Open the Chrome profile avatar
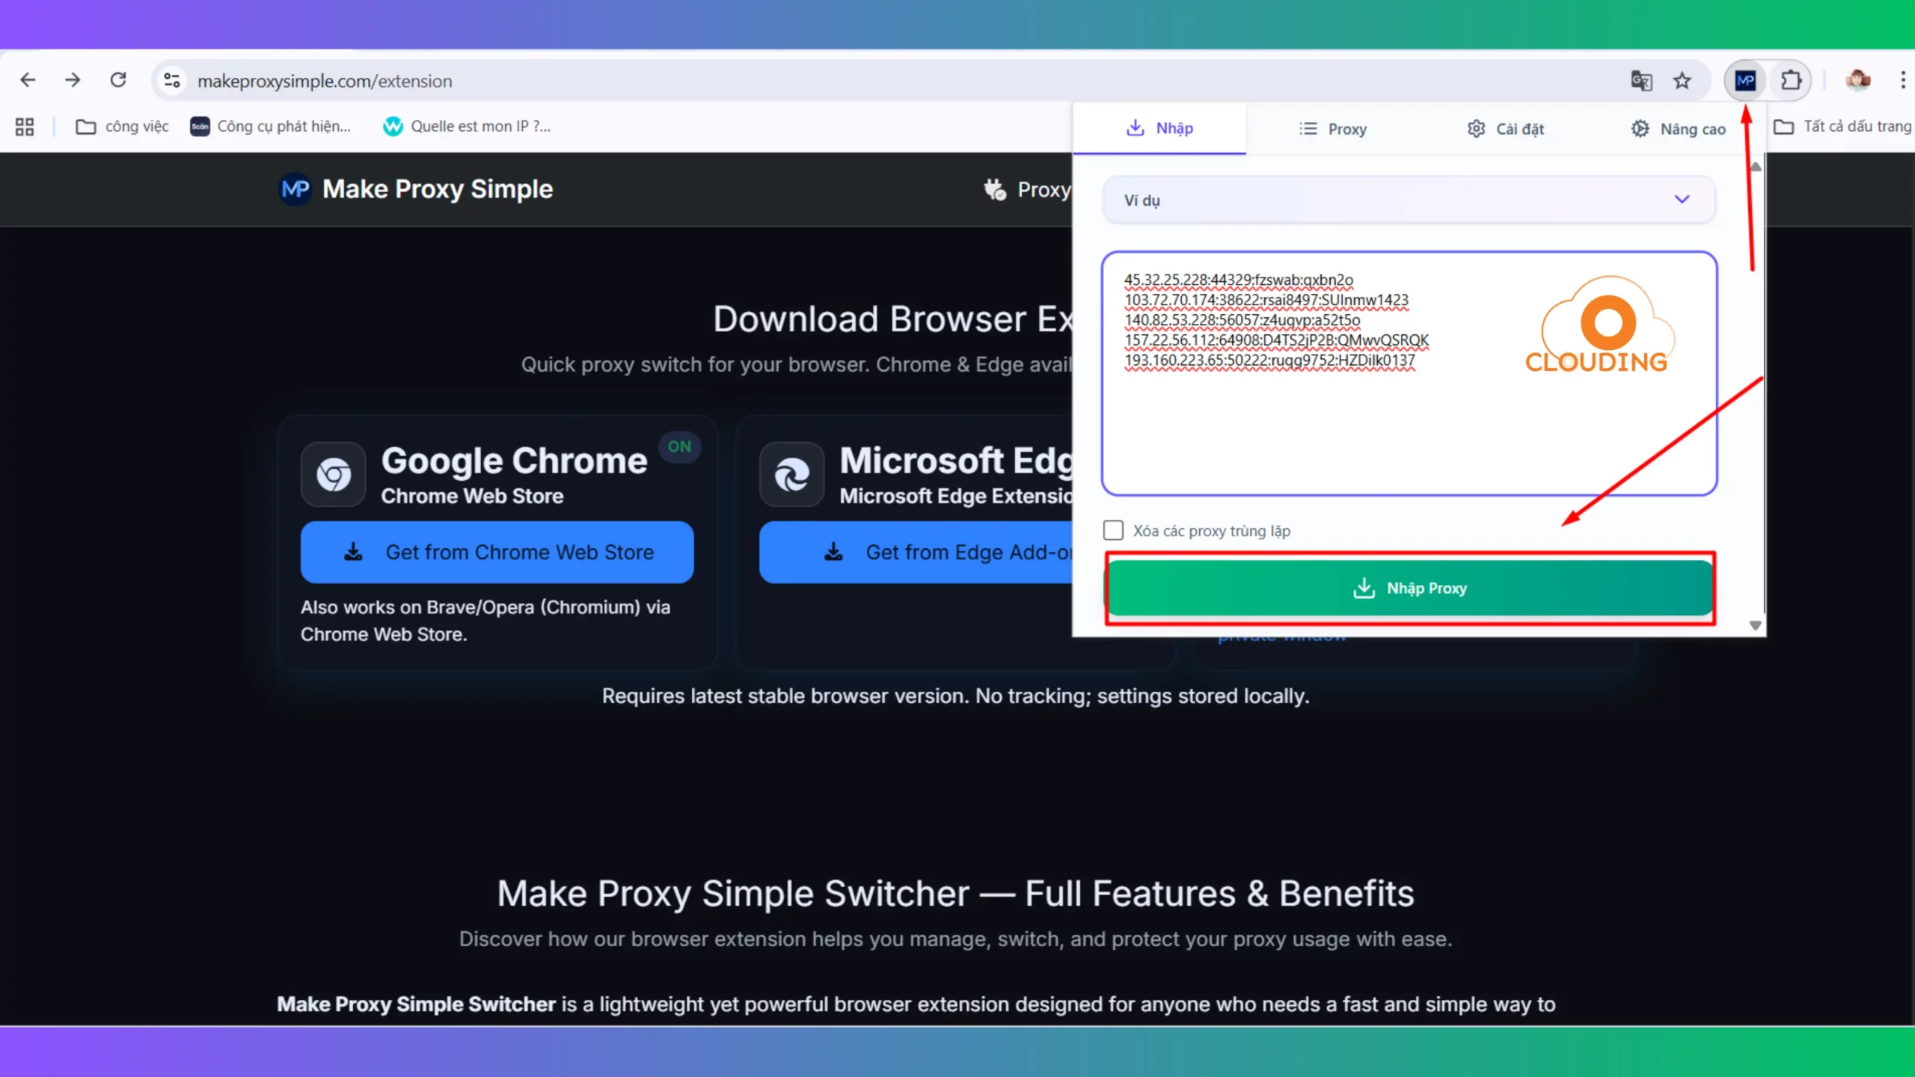The image size is (1915, 1077). click(1857, 80)
